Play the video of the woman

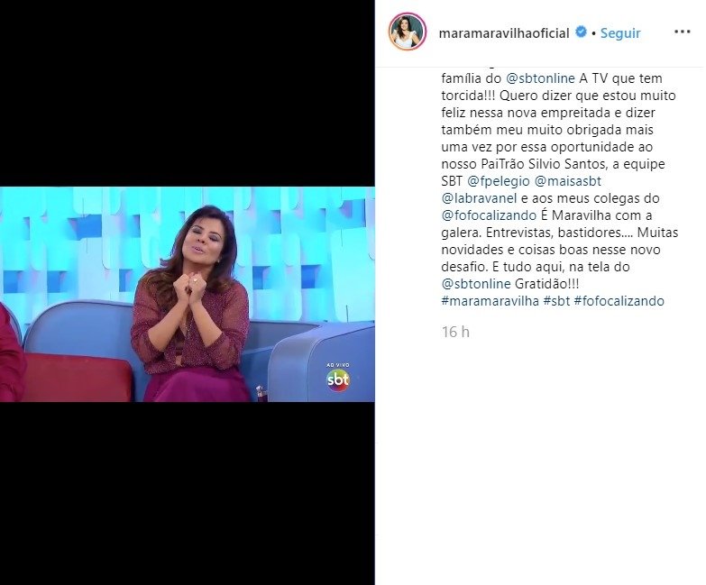coord(188,294)
